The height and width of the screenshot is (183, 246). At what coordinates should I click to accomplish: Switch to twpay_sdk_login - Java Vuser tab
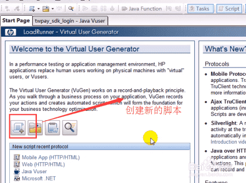click(x=70, y=21)
